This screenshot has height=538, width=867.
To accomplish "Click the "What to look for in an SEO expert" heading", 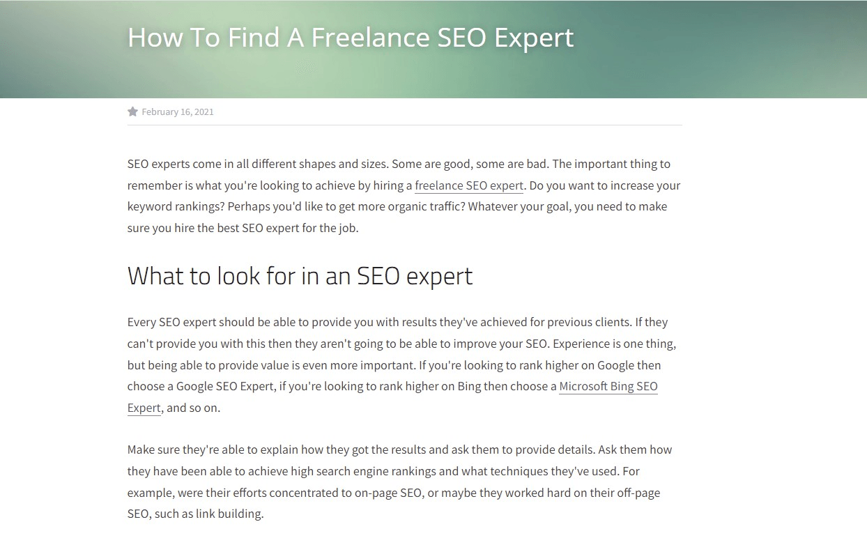I will 300,276.
